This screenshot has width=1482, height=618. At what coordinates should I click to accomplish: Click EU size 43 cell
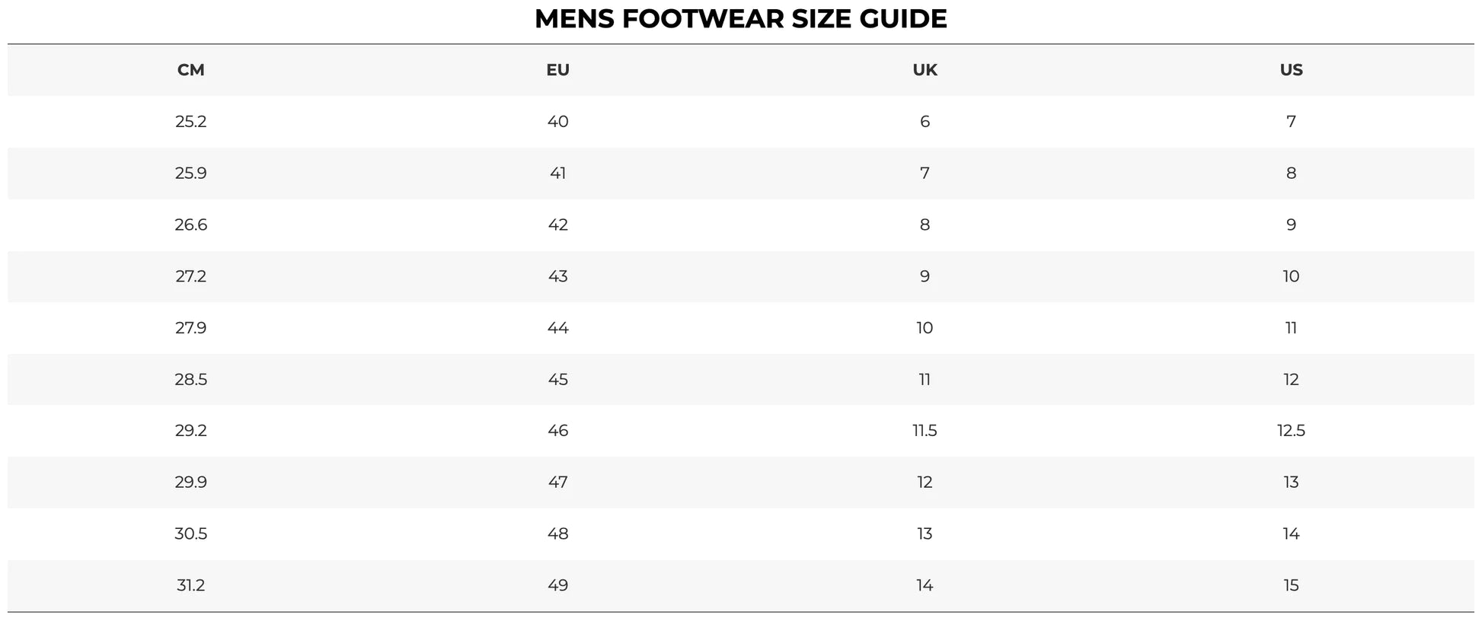(x=557, y=276)
